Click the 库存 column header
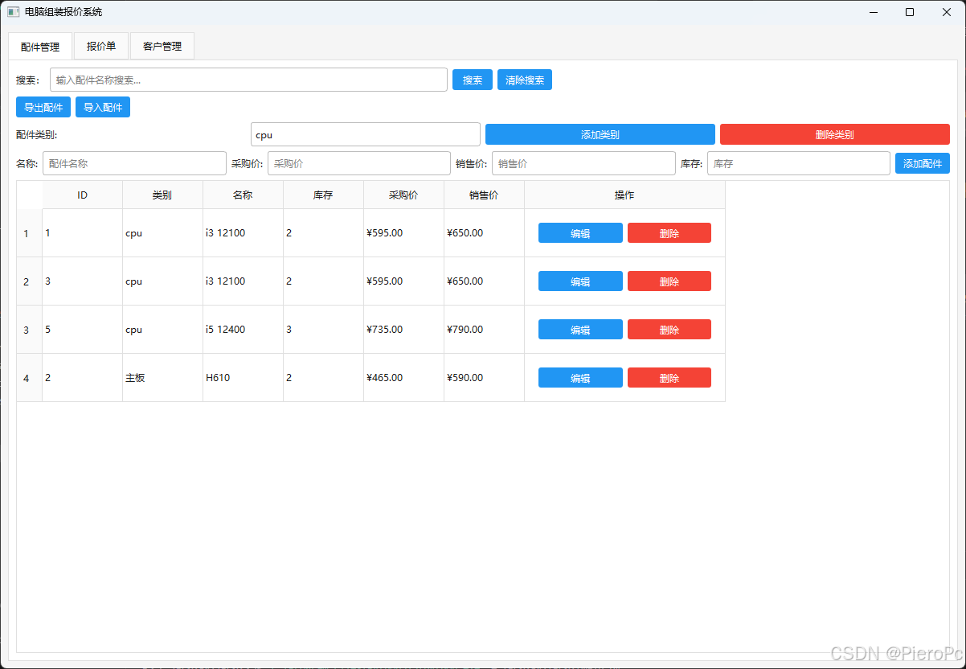This screenshot has height=669, width=966. pos(323,195)
